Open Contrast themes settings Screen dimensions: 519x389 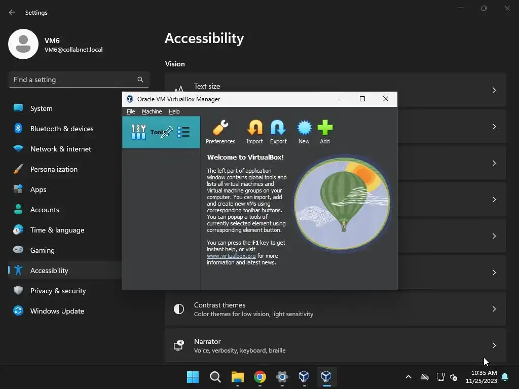point(336,309)
